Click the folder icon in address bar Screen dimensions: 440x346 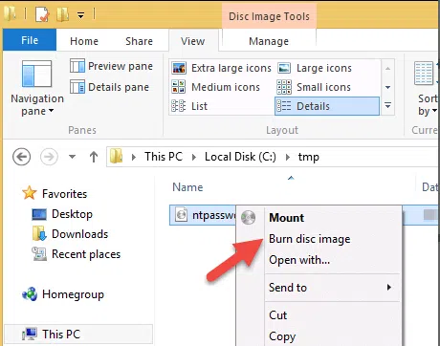pos(117,156)
